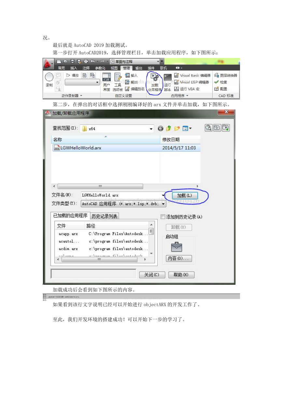This screenshot has width=283, height=400.
Task: Open the quick access toolbar customize arrow
Action: 162,61
